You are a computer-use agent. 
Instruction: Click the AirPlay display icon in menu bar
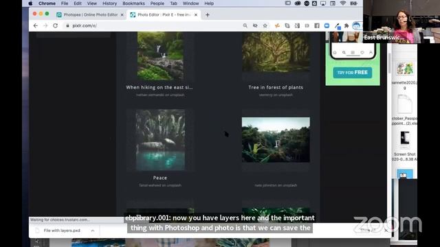point(323,3)
